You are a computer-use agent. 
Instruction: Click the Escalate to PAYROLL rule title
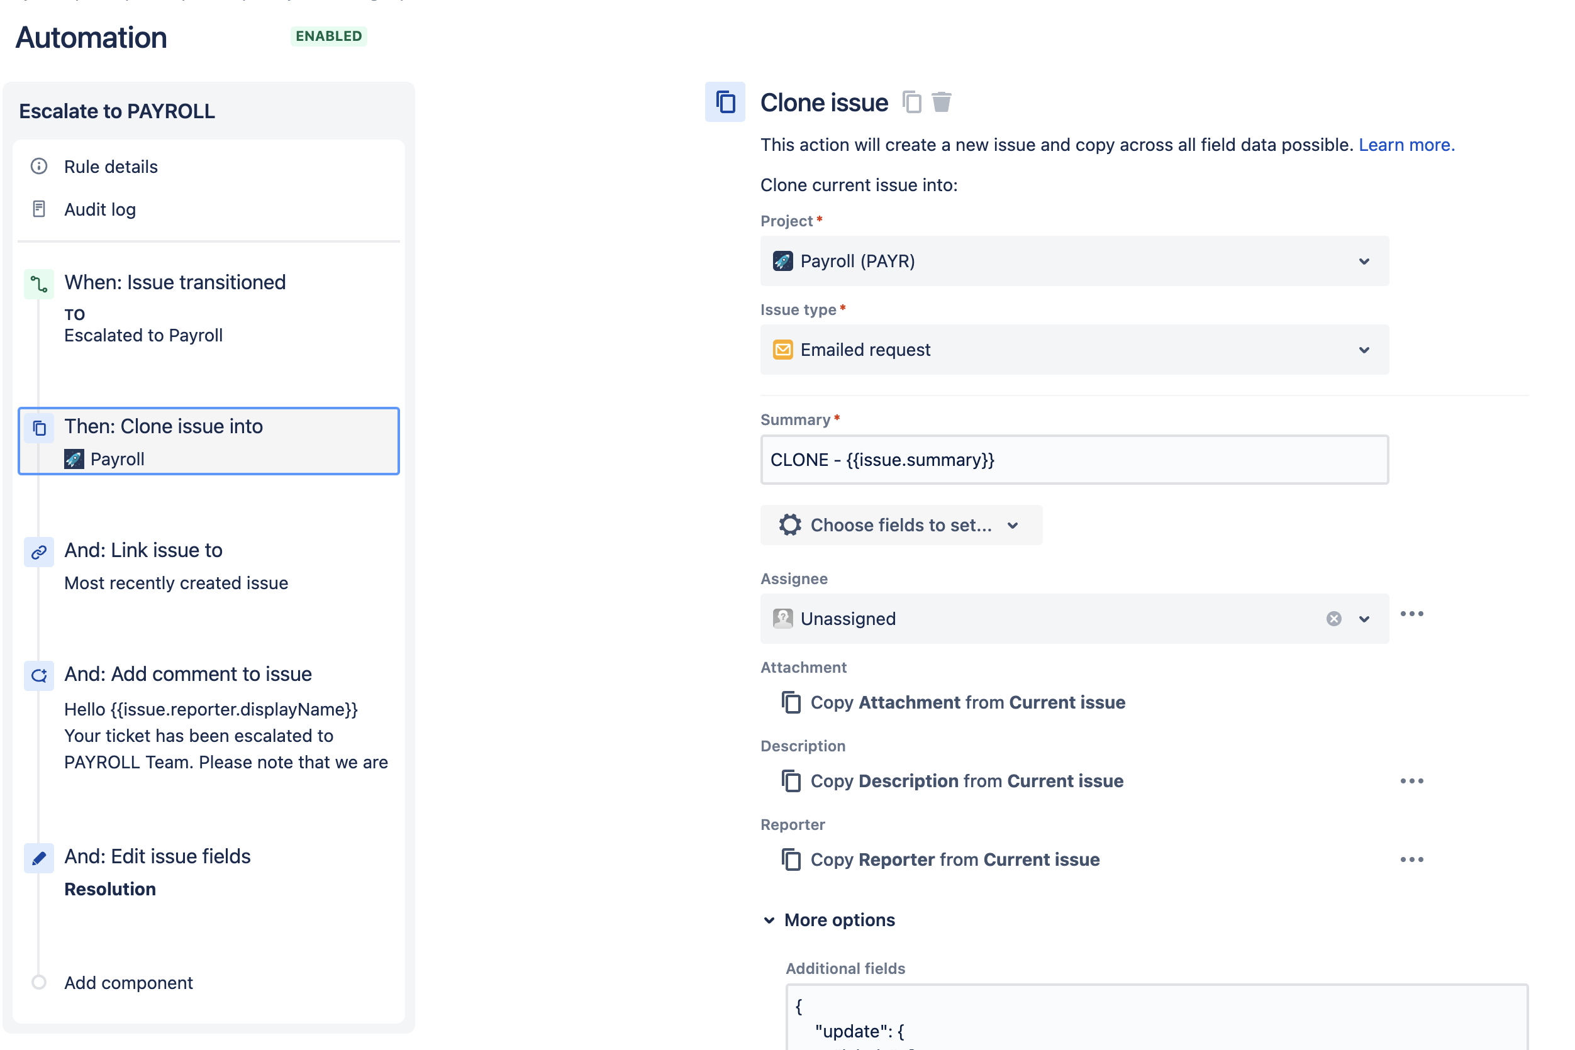116,111
